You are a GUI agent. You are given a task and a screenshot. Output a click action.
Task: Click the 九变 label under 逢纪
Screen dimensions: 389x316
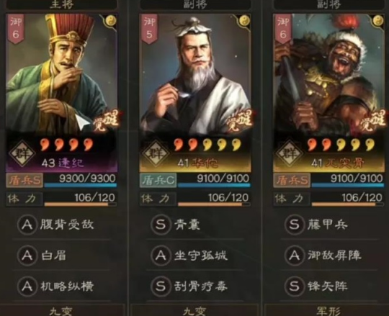point(61,311)
